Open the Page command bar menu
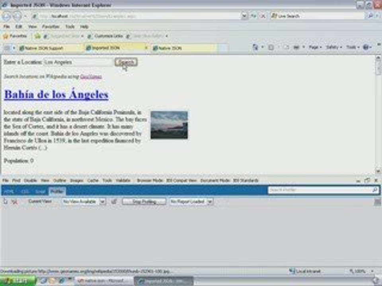The height and width of the screenshot is (286, 382). tap(315, 47)
